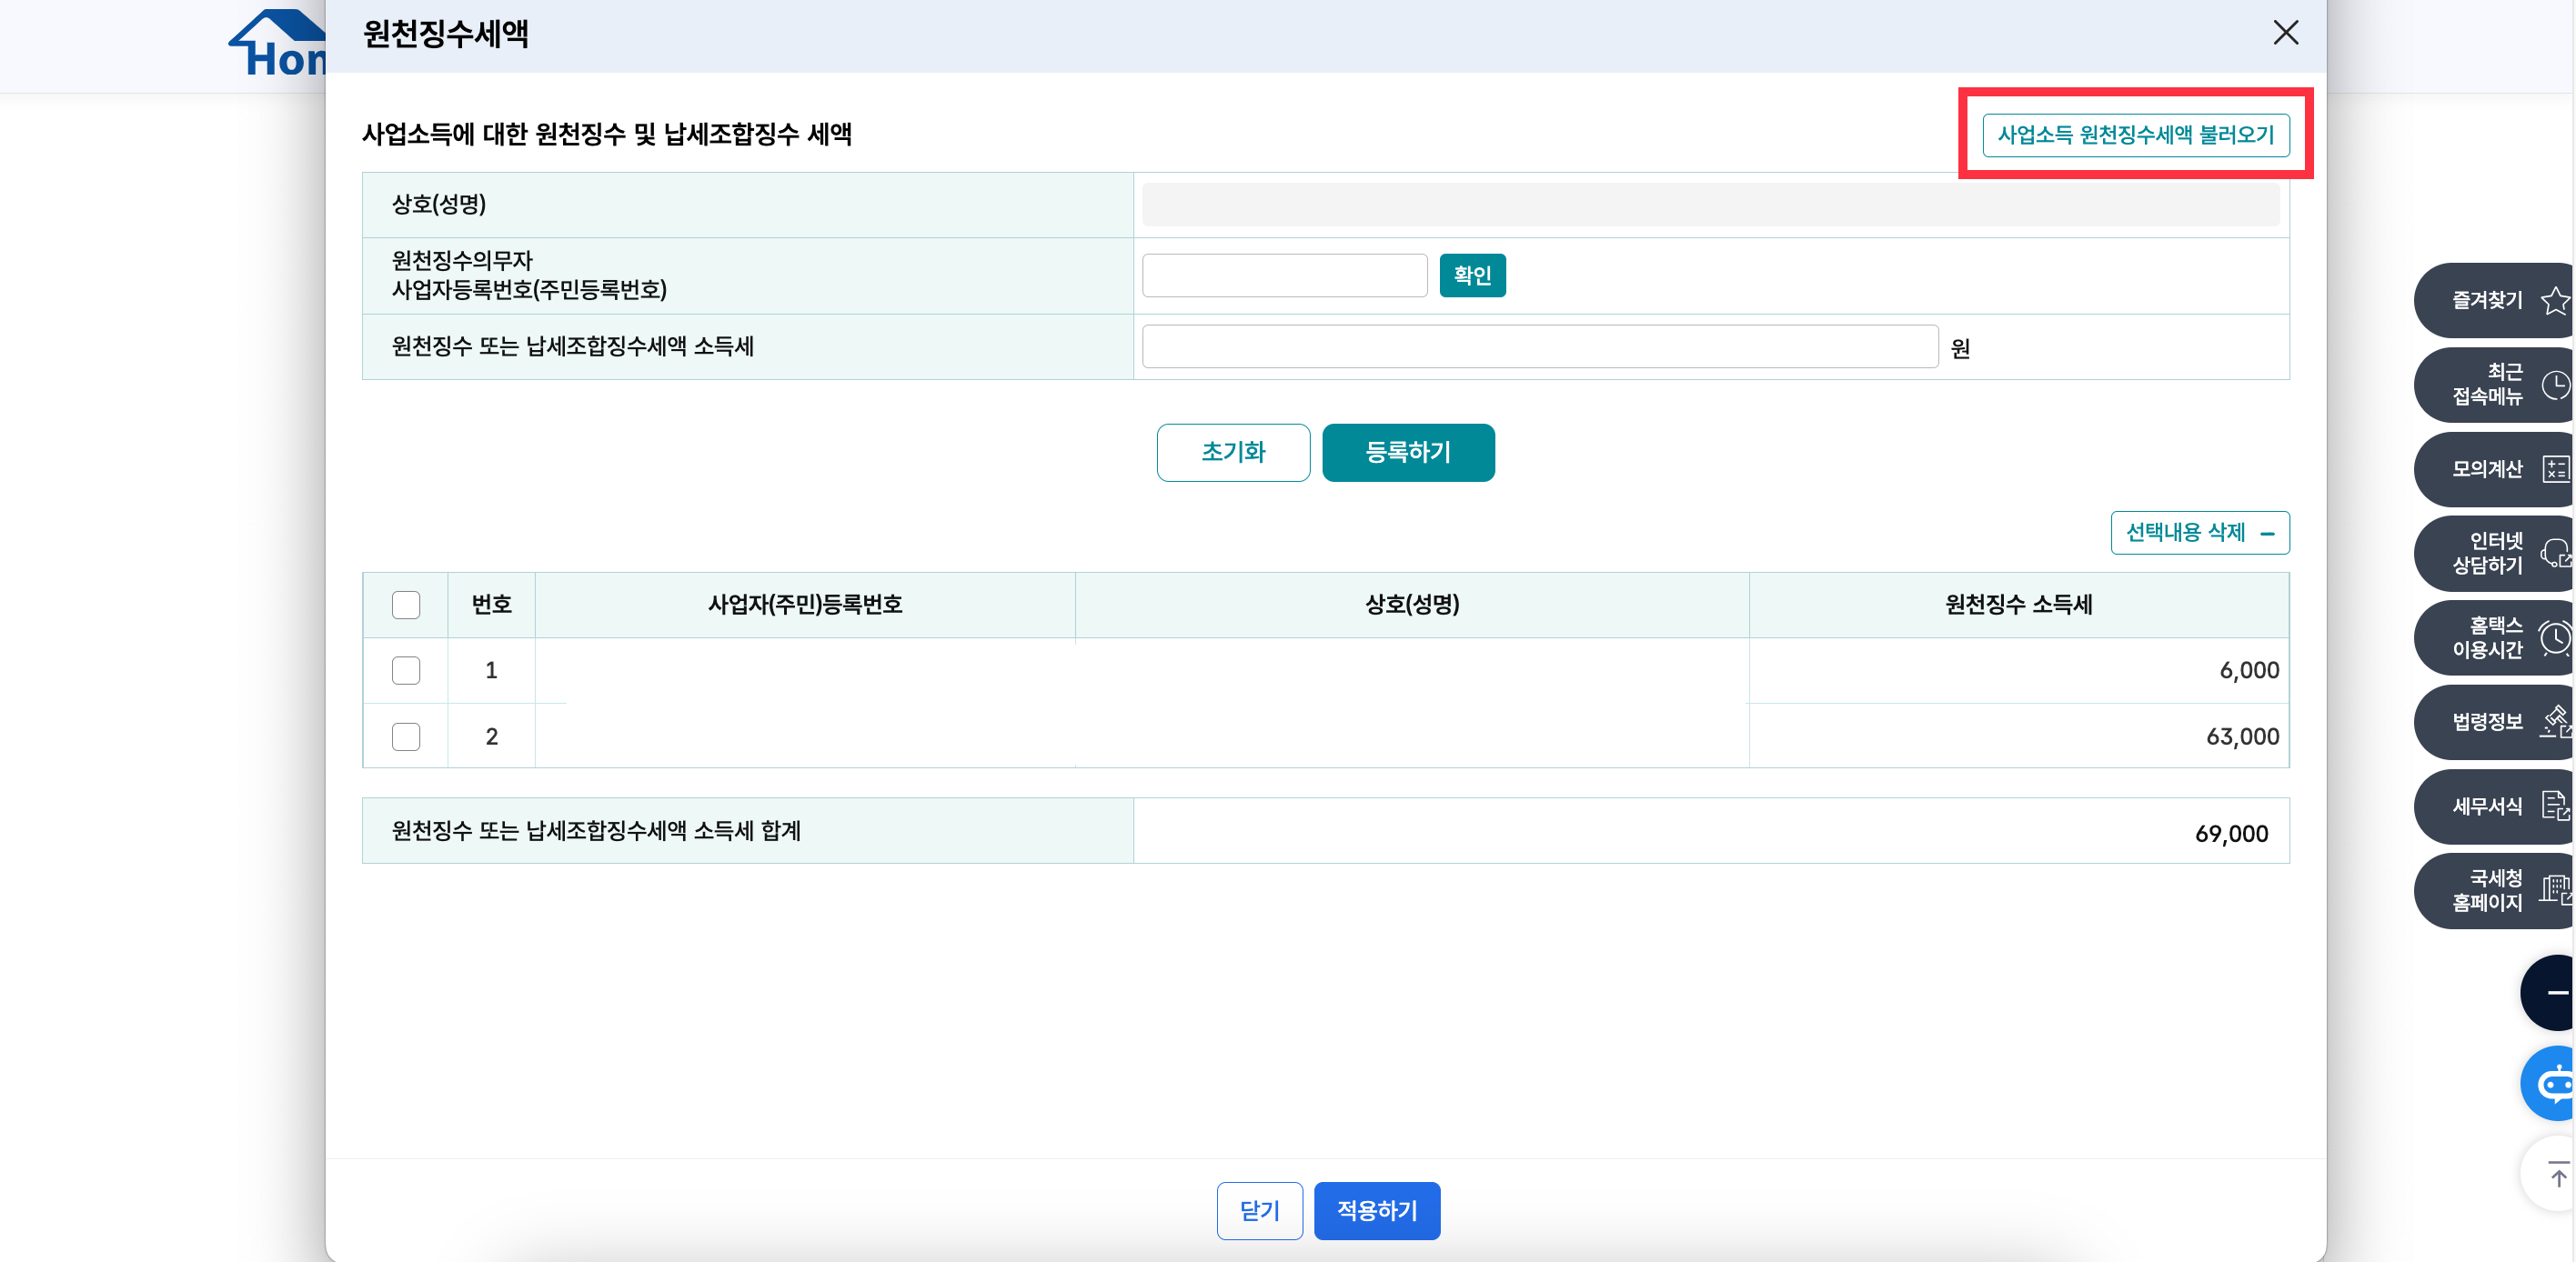The width and height of the screenshot is (2576, 1262).
Task: Close the 원천징수세액 dialog with X
Action: [2285, 33]
